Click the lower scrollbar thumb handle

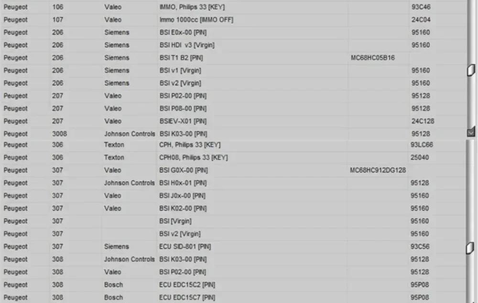(470, 248)
